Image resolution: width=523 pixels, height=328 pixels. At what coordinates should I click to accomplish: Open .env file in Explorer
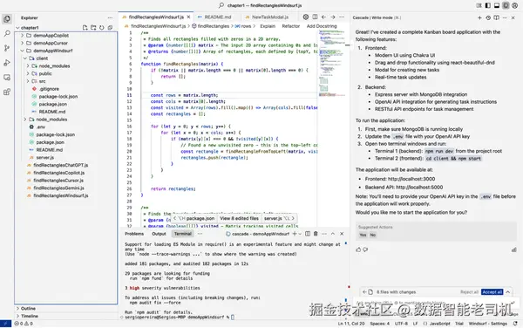click(41, 126)
